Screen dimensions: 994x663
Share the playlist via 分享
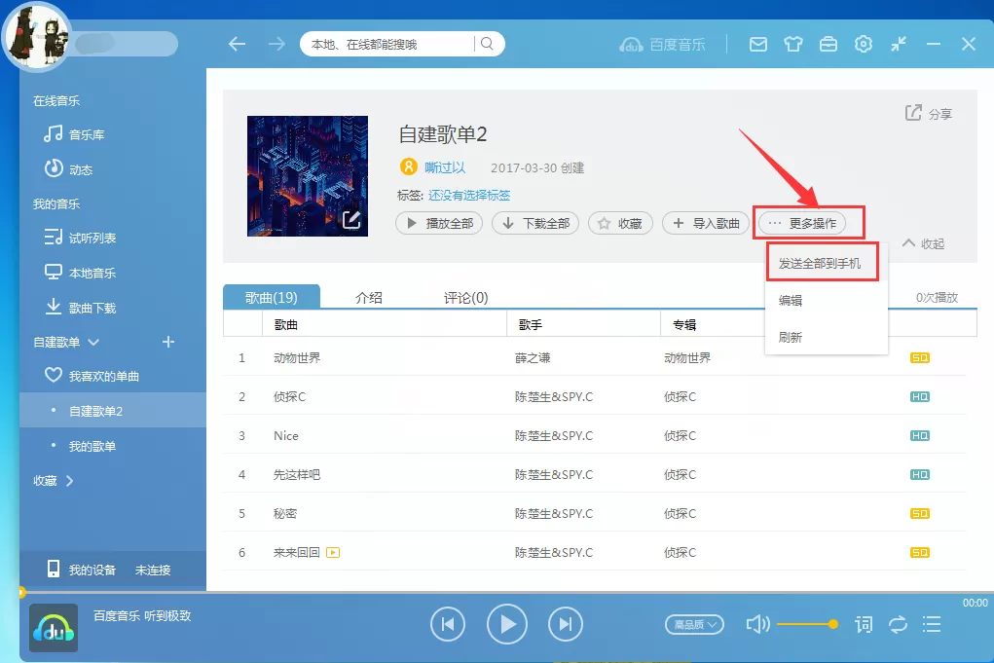click(928, 114)
